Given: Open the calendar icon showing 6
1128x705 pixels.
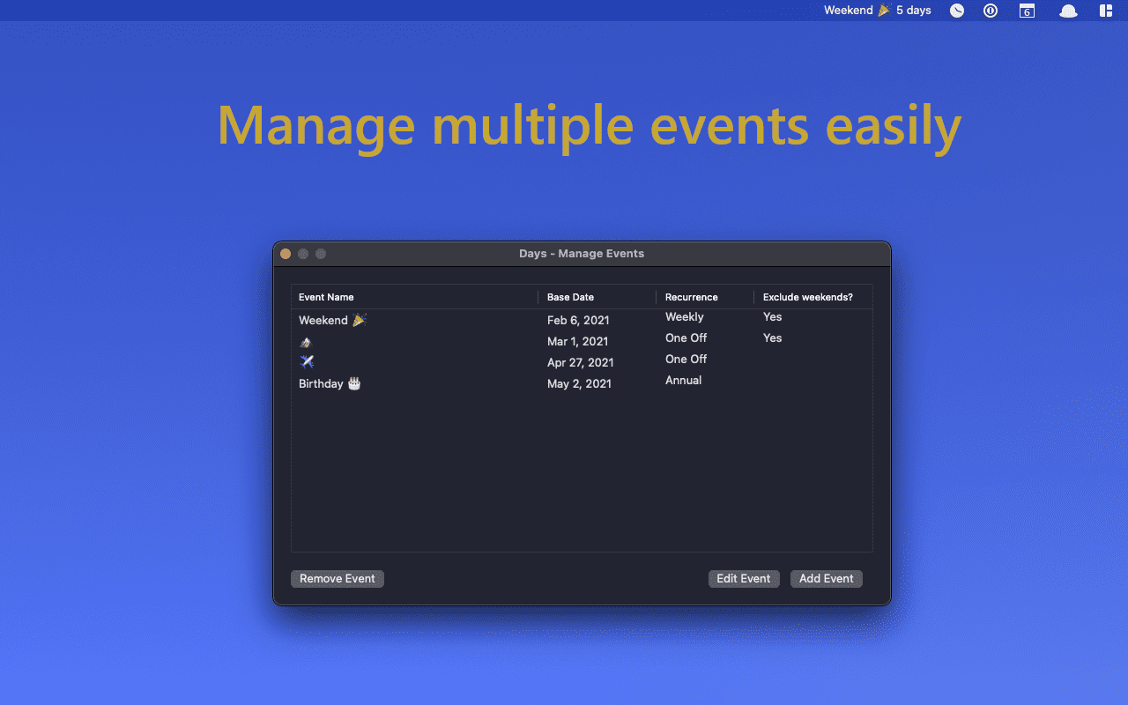Looking at the screenshot, I should pyautogui.click(x=1026, y=11).
